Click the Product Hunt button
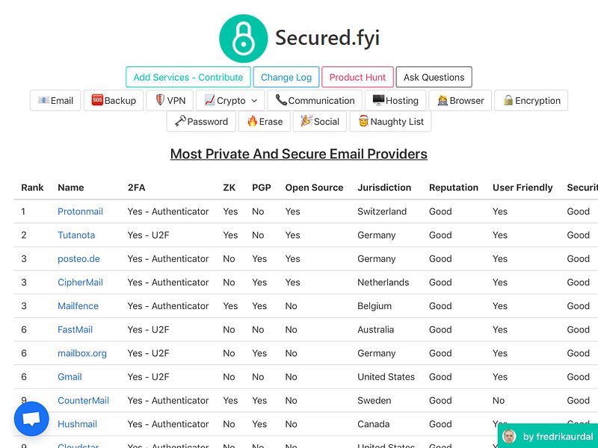The image size is (598, 448). pyautogui.click(x=357, y=77)
